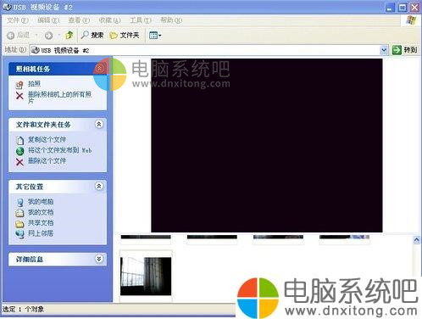
Task: Collapse the Camera Tasks panel
Action: pos(99,69)
